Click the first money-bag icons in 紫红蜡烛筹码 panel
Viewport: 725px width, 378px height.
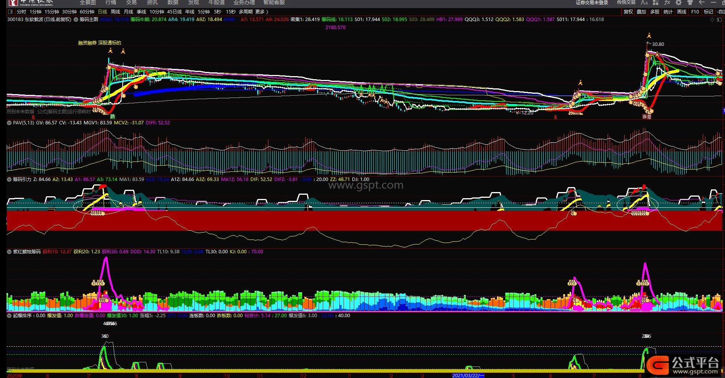98,283
